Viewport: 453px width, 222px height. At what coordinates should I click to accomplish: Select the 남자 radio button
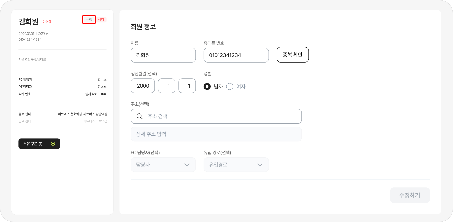[207, 86]
